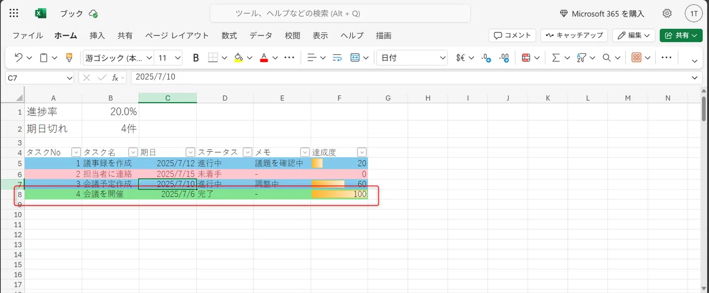Image resolution: width=709 pixels, height=293 pixels.
Task: Click the Paste clipboard icon
Action: coord(44,58)
